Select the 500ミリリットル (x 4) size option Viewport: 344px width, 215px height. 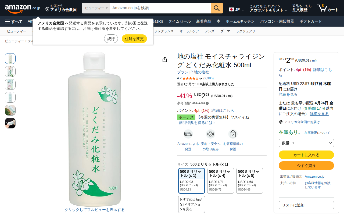pos(220,181)
